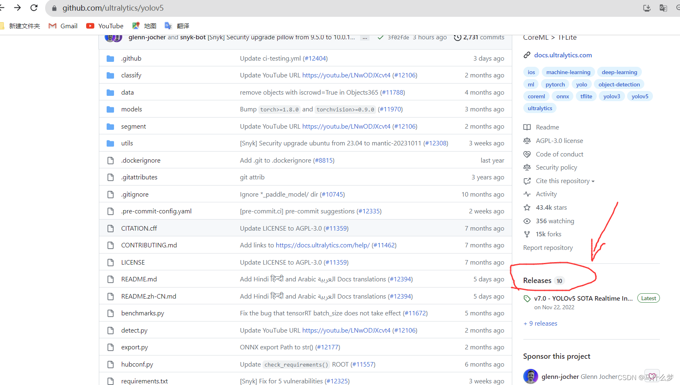Open the Code of conduct link
This screenshot has width=680, height=385.
(x=559, y=154)
